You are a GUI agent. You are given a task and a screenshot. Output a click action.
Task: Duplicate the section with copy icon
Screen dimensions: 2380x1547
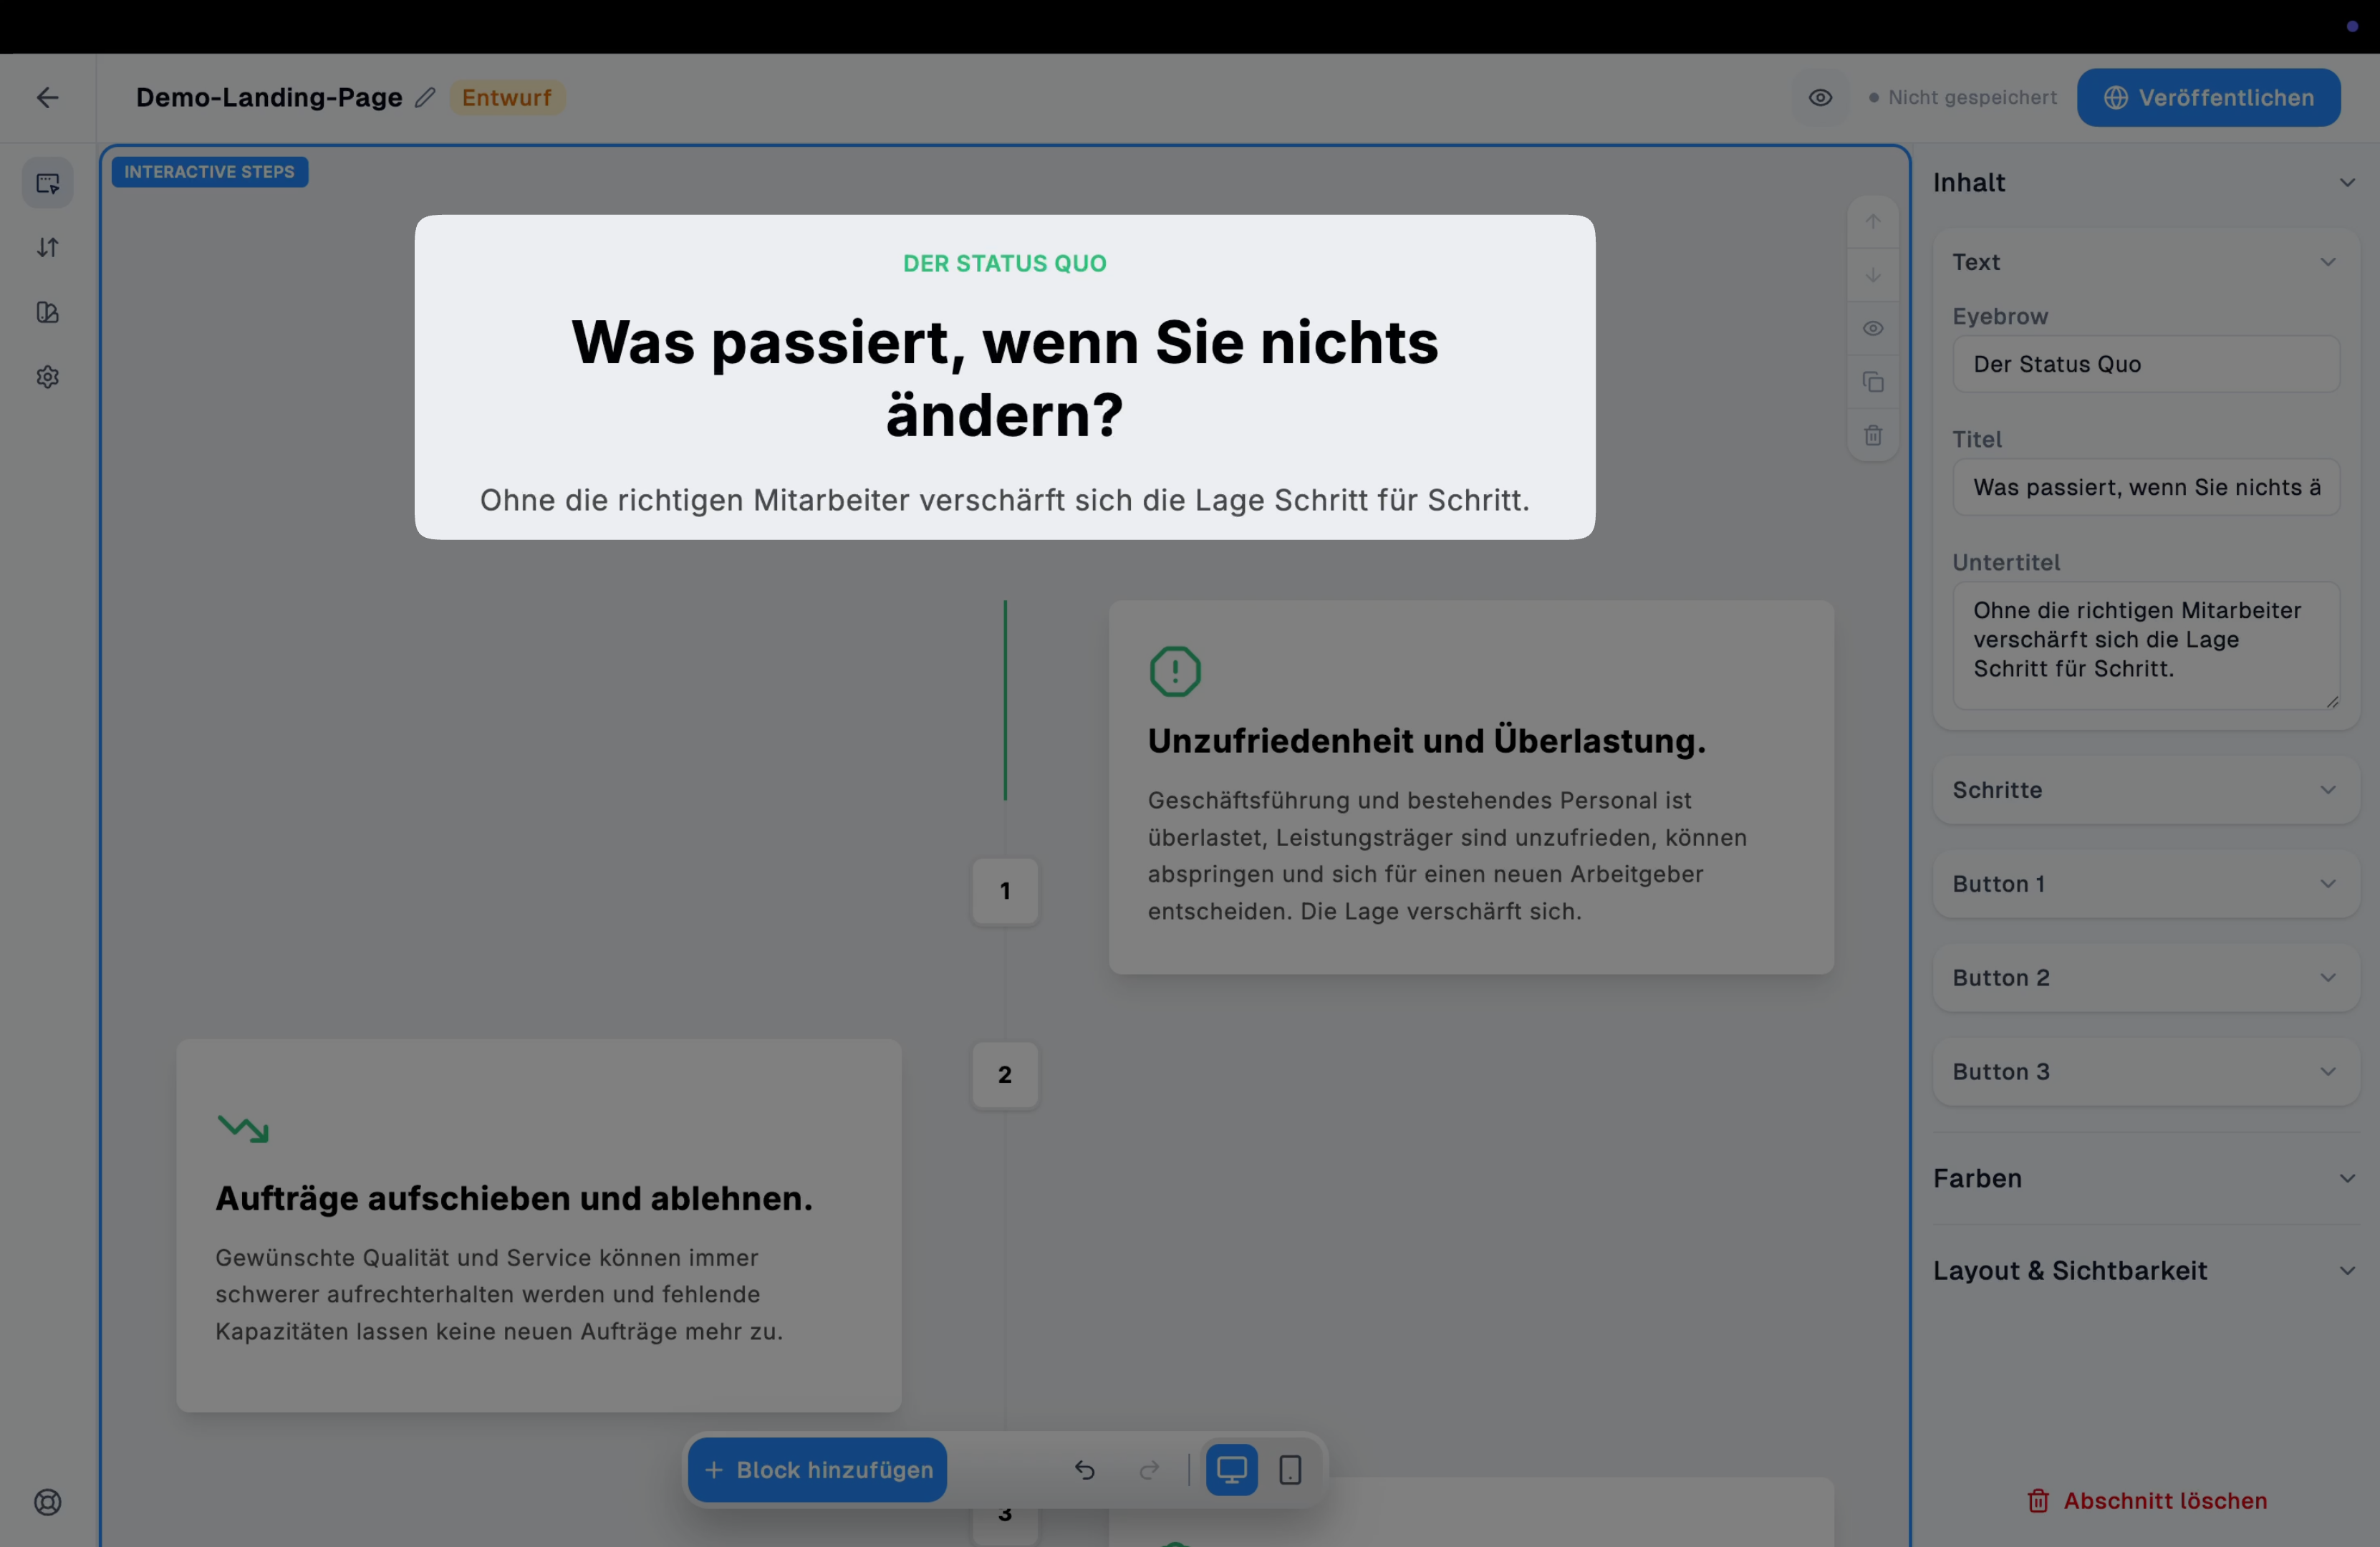pos(1873,382)
